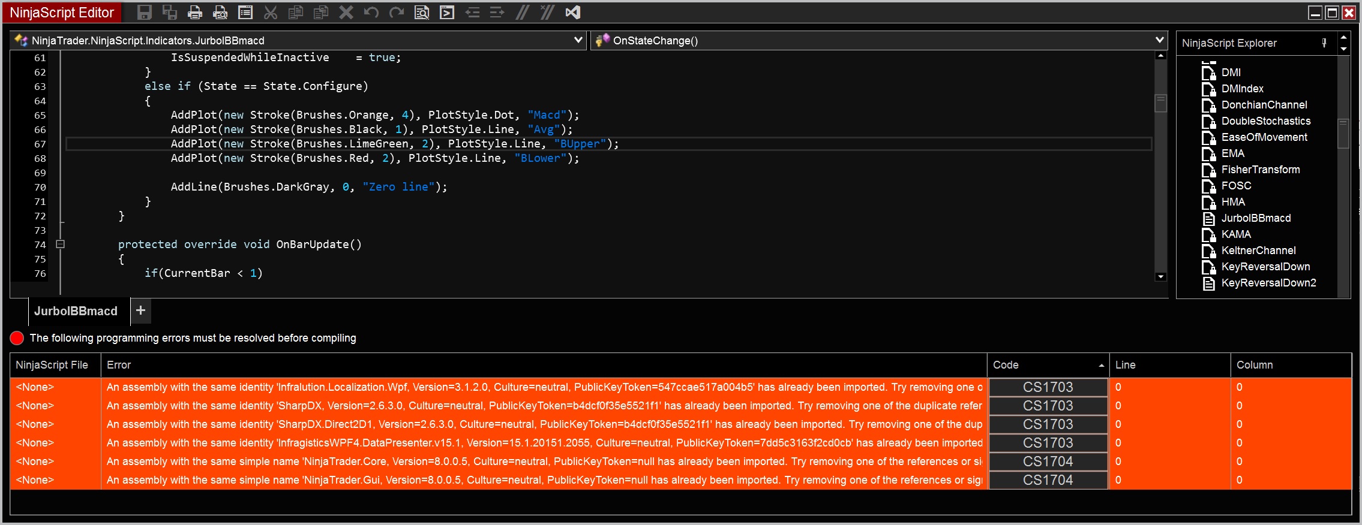Select DMI in NinjaScript Explorer
Image resolution: width=1362 pixels, height=525 pixels.
click(x=1231, y=73)
